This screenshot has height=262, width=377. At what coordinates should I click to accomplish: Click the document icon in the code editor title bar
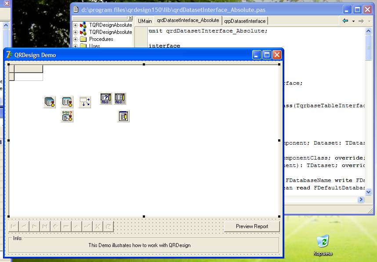pos(76,10)
